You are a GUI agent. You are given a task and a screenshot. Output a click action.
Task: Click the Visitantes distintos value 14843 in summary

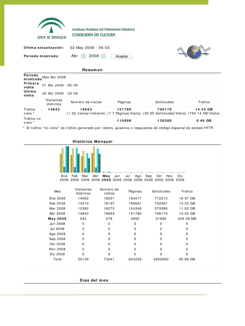point(54,109)
